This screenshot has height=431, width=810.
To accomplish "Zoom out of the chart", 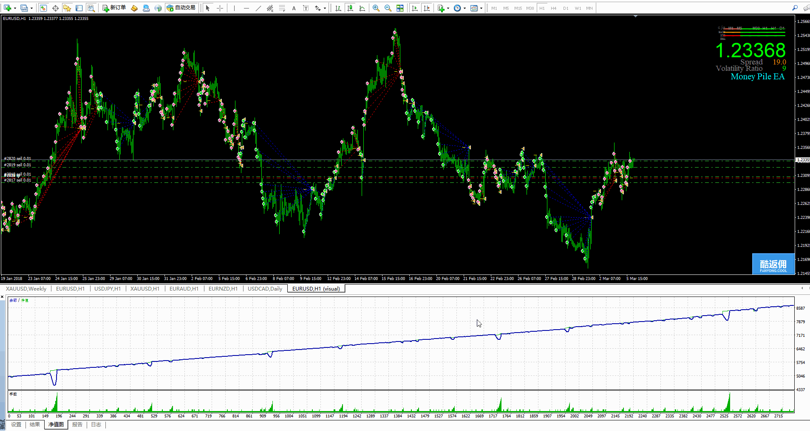I will [x=388, y=8].
